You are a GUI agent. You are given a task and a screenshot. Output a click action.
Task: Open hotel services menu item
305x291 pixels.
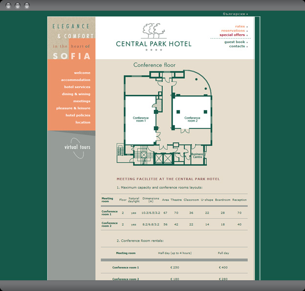(77, 87)
